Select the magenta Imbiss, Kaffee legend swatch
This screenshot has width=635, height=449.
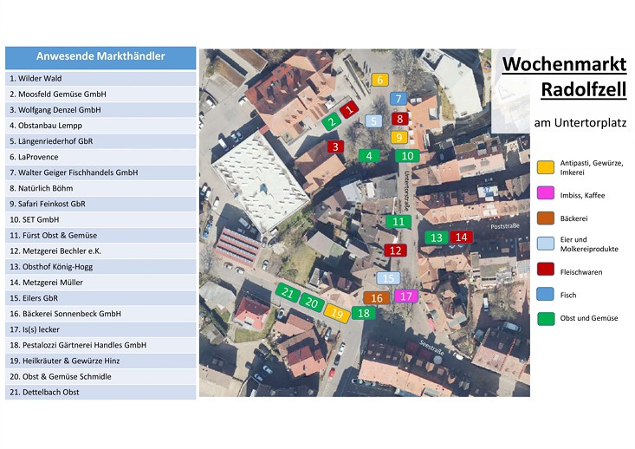pos(545,195)
